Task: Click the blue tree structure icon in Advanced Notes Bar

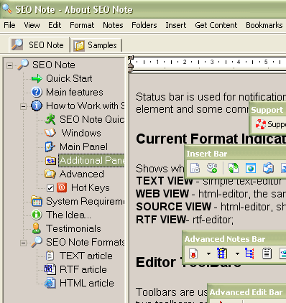Action: pyautogui.click(x=249, y=253)
